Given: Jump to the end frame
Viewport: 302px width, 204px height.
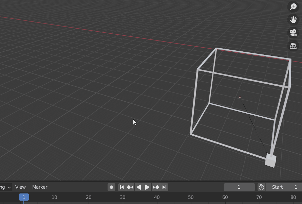Looking at the screenshot, I should click(164, 187).
